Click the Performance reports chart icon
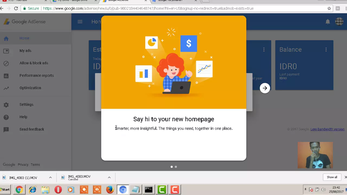 [6, 76]
